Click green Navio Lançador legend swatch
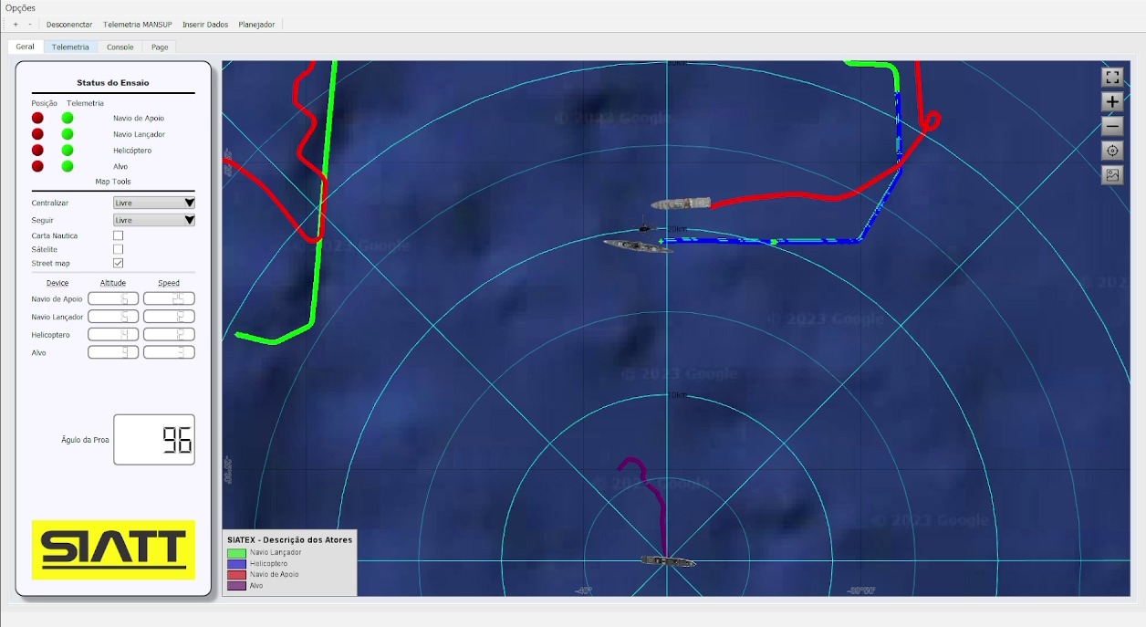1146x627 pixels. [236, 552]
